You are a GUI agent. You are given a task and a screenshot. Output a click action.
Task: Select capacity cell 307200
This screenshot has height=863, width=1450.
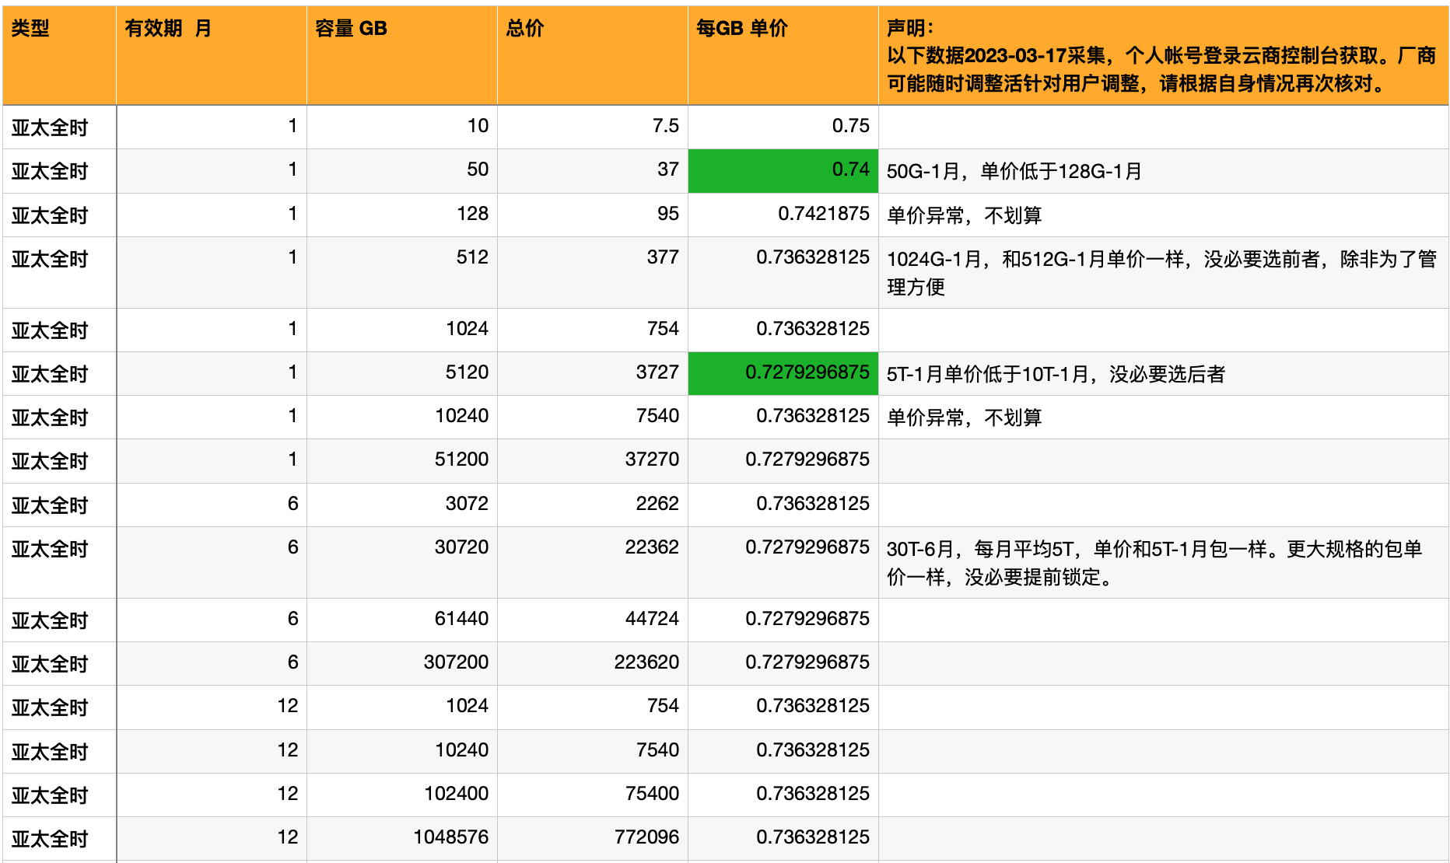pyautogui.click(x=402, y=663)
